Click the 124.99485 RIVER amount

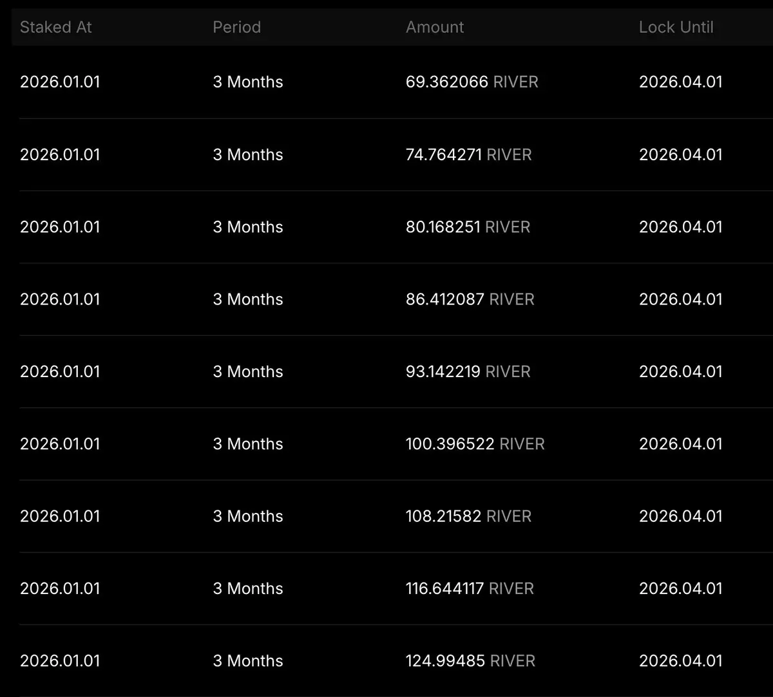tap(470, 660)
